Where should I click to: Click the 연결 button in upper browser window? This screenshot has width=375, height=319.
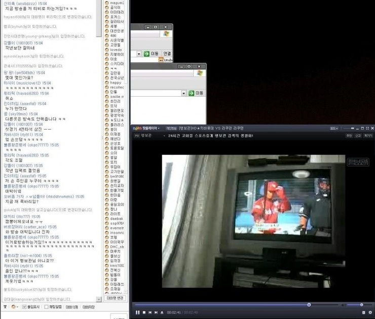click(167, 54)
